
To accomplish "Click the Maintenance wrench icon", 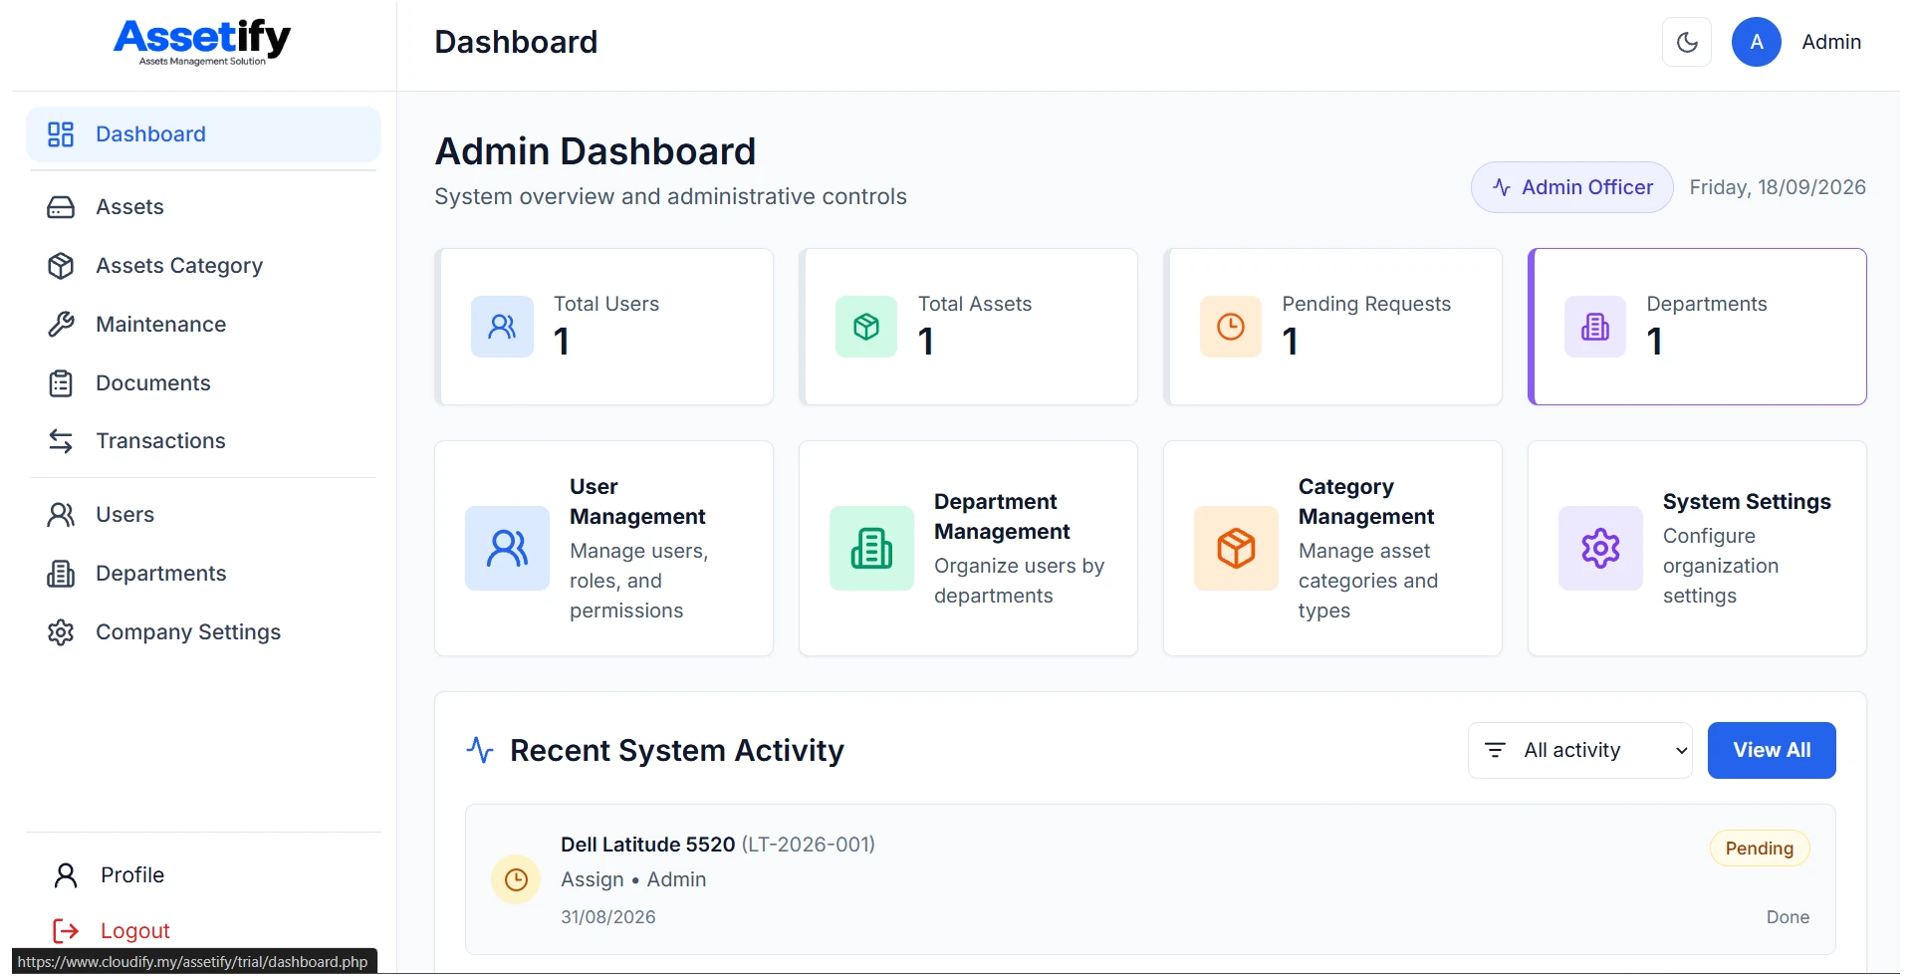I will pos(61,325).
